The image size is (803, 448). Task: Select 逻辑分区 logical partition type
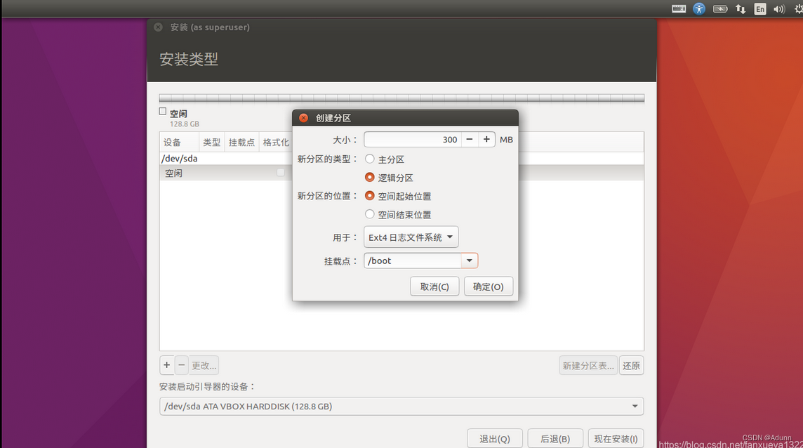(x=370, y=178)
